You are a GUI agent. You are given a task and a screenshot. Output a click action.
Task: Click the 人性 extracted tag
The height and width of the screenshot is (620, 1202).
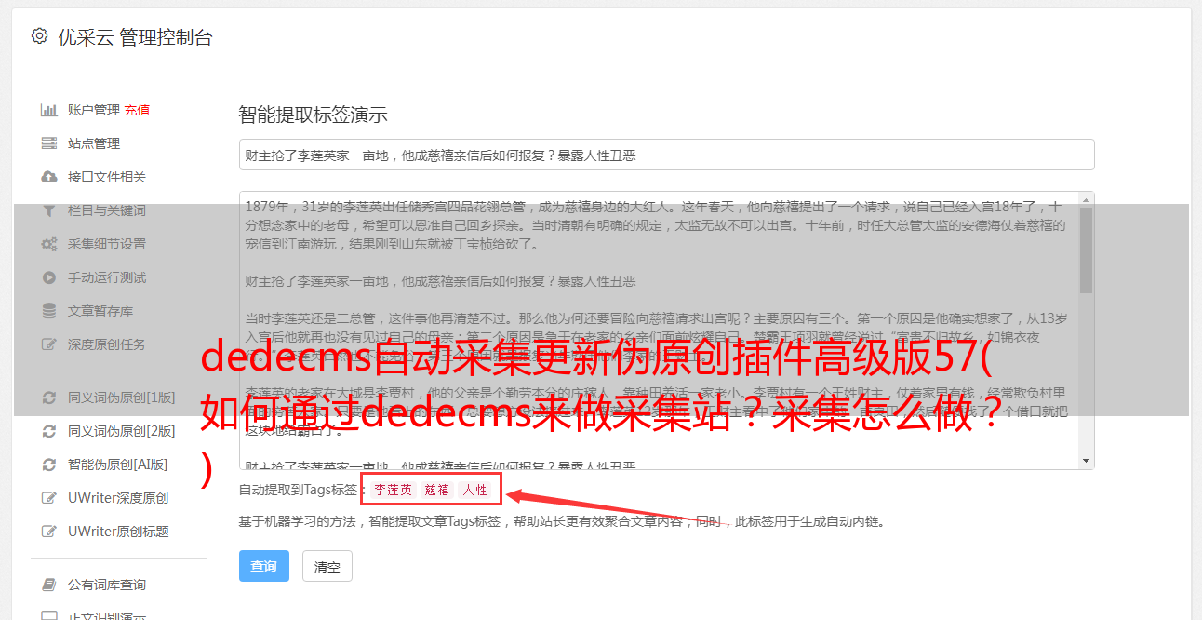474,490
